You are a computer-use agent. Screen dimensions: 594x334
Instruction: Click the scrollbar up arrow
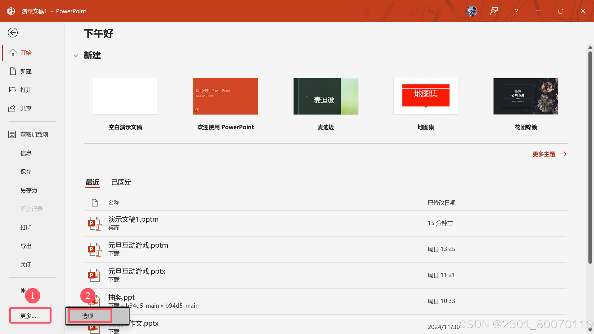(x=590, y=47)
